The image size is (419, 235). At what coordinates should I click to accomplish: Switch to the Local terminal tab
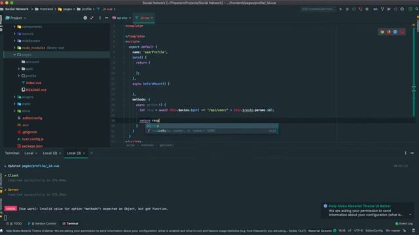pyautogui.click(x=29, y=153)
